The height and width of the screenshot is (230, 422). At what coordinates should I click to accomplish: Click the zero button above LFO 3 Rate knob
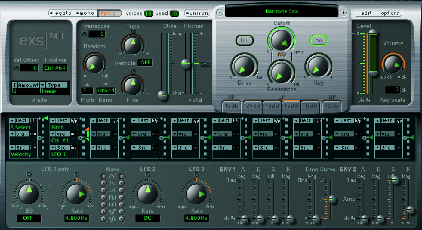(x=196, y=174)
